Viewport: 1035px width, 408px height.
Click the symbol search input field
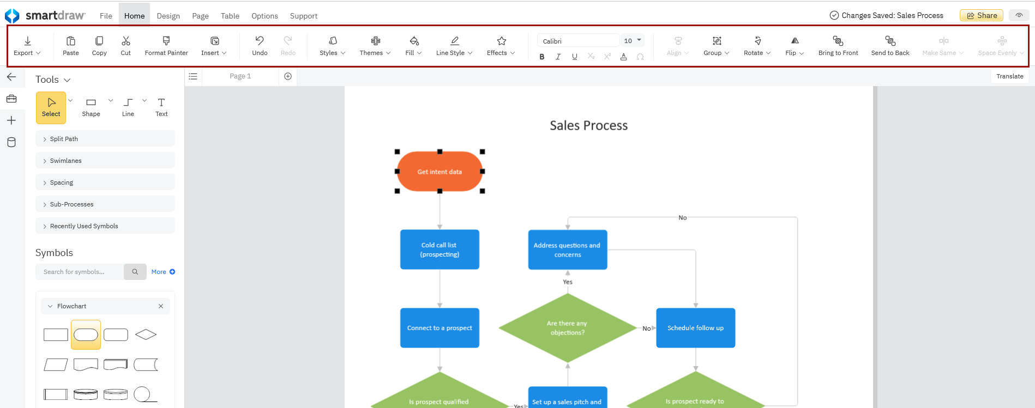tap(80, 272)
